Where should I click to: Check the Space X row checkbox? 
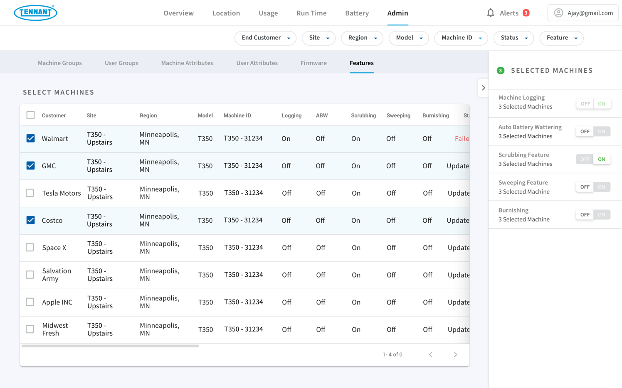pyautogui.click(x=30, y=248)
